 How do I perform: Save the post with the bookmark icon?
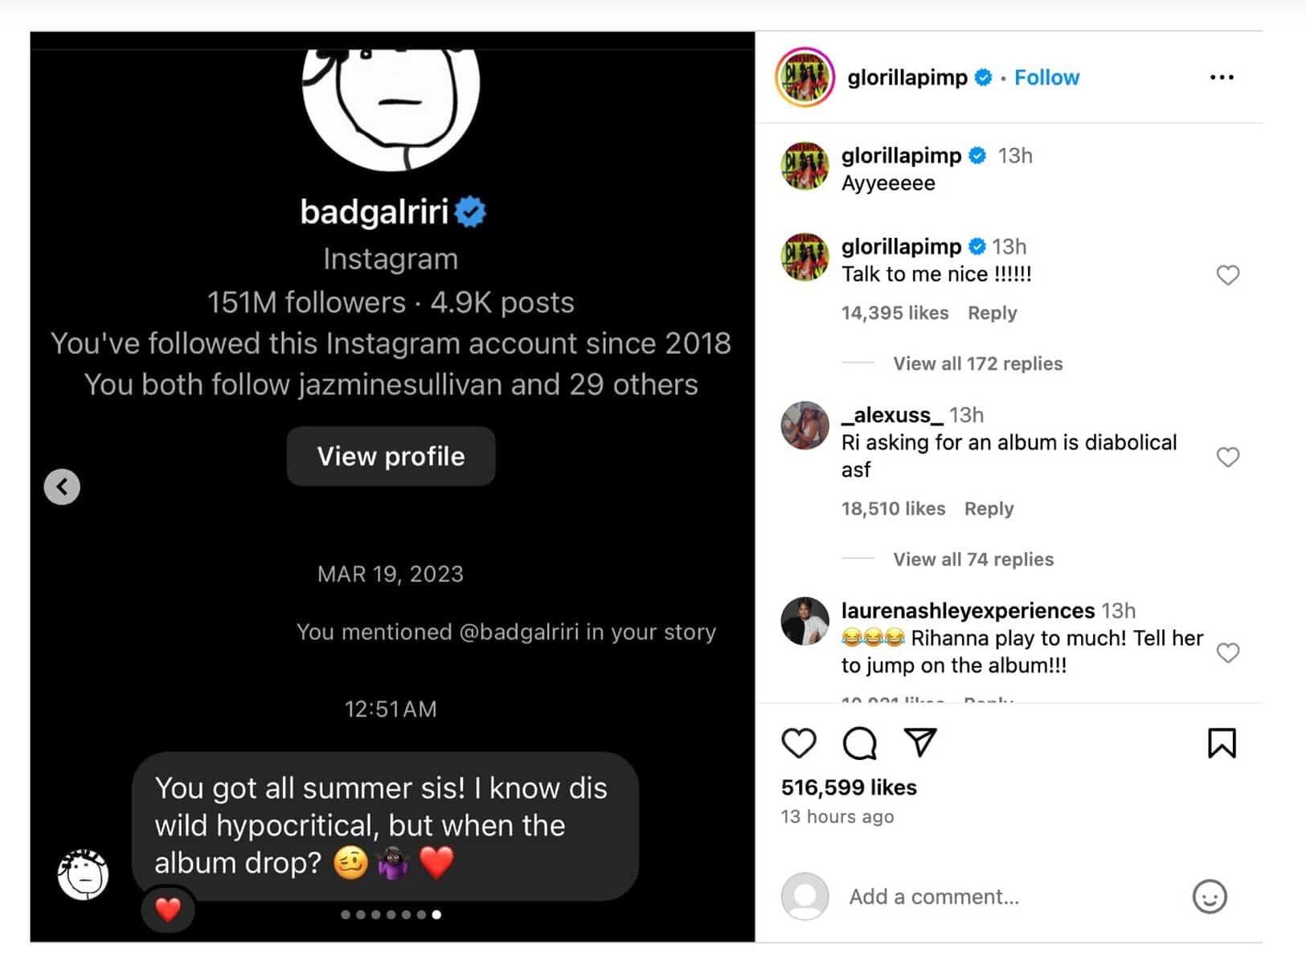click(1221, 743)
